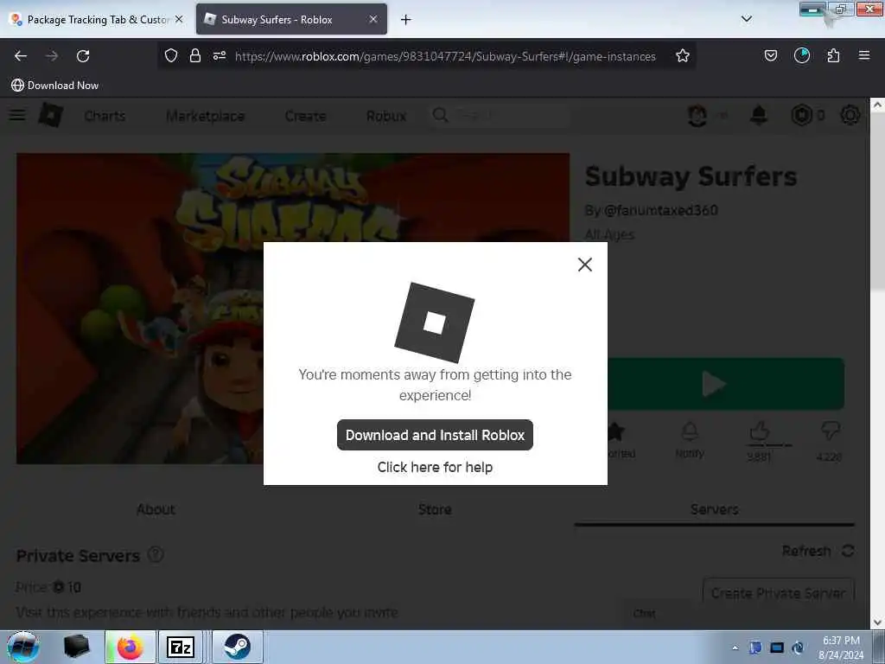Open the user avatar profile icon
This screenshot has width=885, height=664.
click(x=697, y=116)
